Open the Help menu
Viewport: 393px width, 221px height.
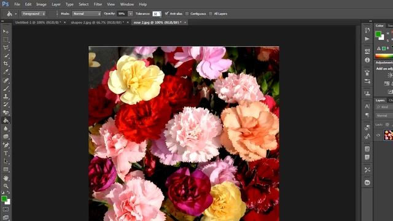[x=143, y=4]
